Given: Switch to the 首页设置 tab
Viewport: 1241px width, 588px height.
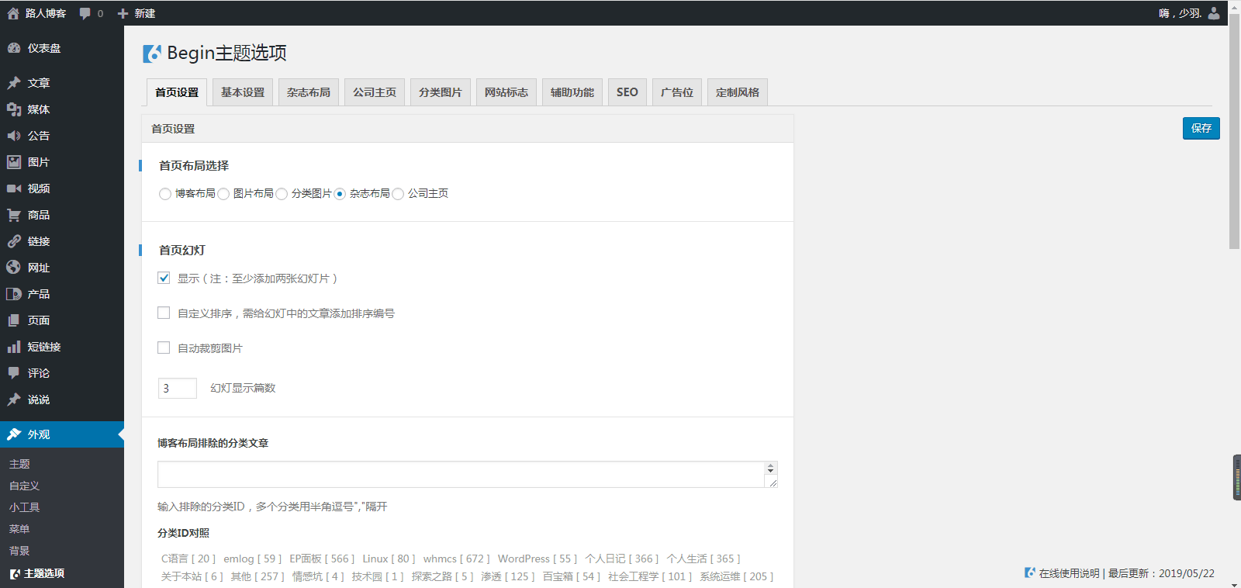Looking at the screenshot, I should click(x=177, y=92).
